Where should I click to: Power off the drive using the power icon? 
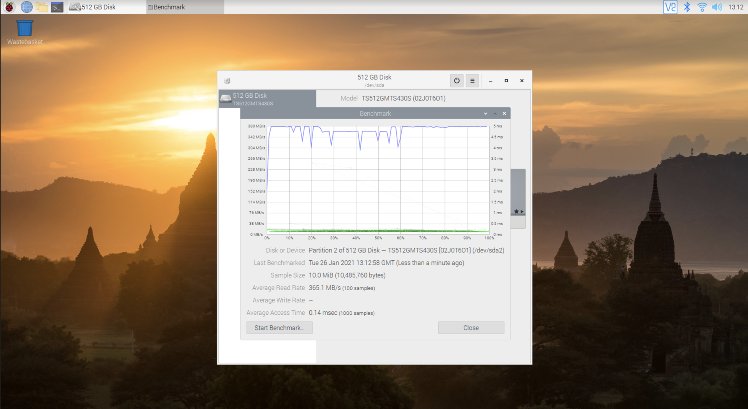(x=456, y=81)
